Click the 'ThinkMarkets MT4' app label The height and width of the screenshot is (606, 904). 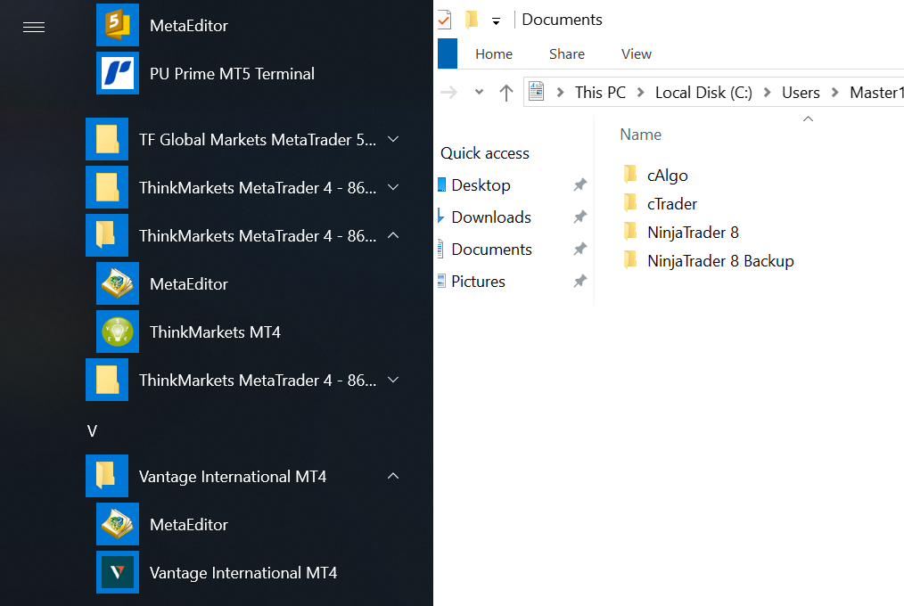pyautogui.click(x=215, y=332)
